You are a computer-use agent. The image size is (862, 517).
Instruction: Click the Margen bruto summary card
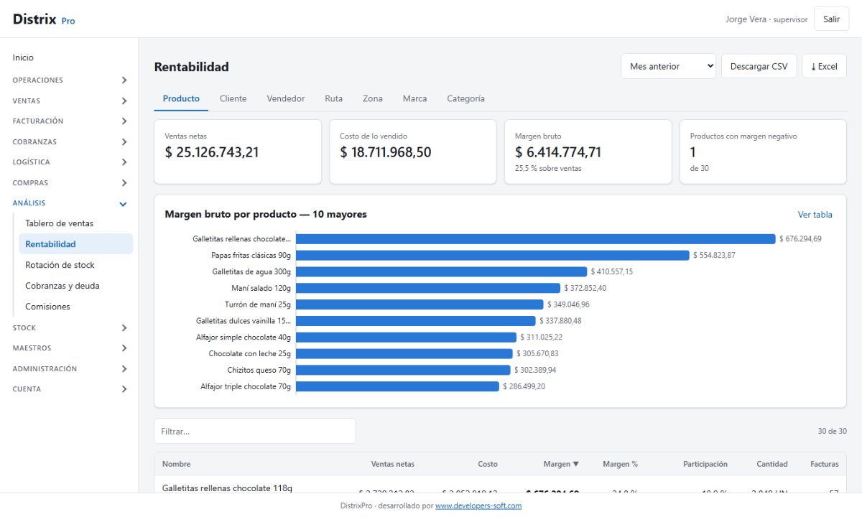point(588,152)
